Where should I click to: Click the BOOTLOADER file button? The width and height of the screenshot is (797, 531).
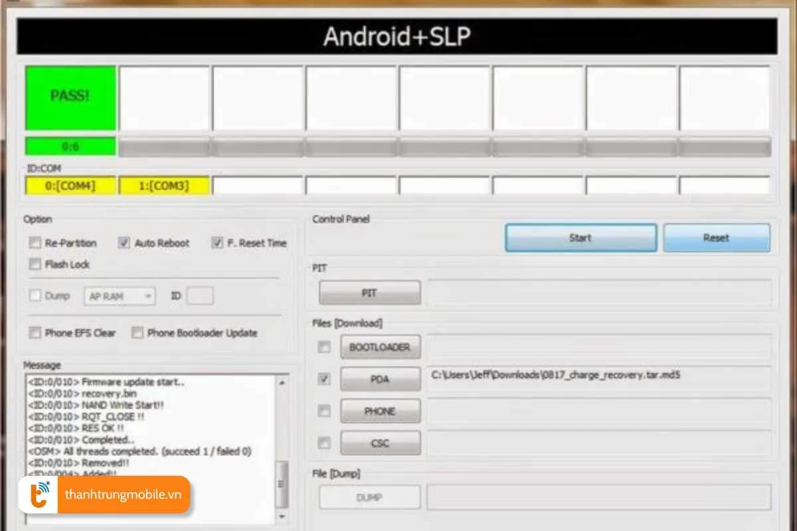pos(380,346)
